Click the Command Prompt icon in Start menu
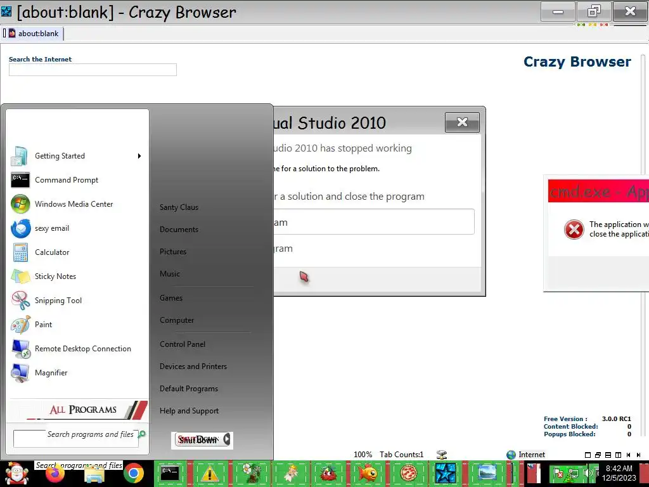This screenshot has height=487, width=649. pos(20,179)
